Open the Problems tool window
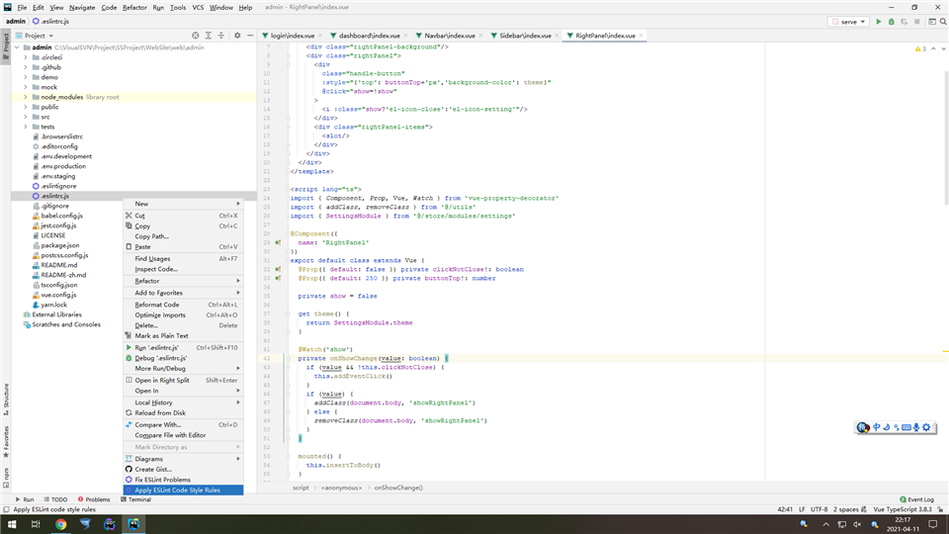This screenshot has height=534, width=949. (x=94, y=499)
